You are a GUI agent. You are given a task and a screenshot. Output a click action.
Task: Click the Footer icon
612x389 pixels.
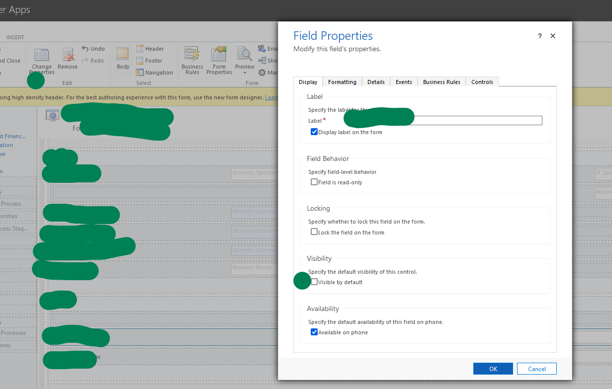coord(149,60)
